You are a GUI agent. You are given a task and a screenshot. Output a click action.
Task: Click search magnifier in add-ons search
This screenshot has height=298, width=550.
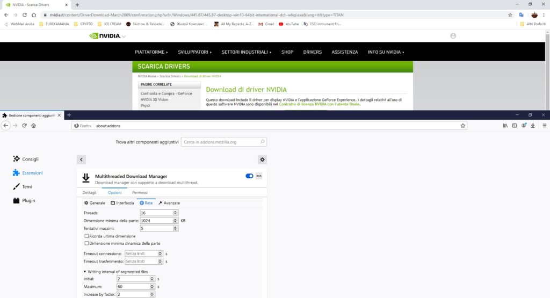click(262, 142)
